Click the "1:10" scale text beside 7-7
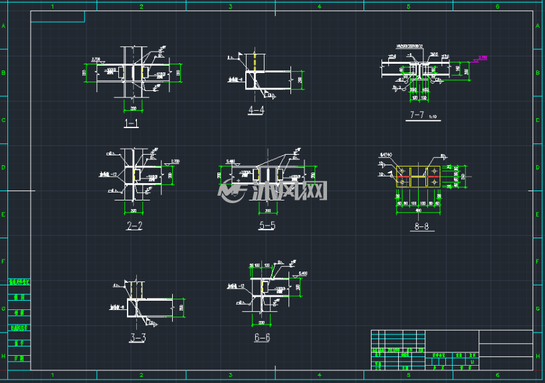 433,117
